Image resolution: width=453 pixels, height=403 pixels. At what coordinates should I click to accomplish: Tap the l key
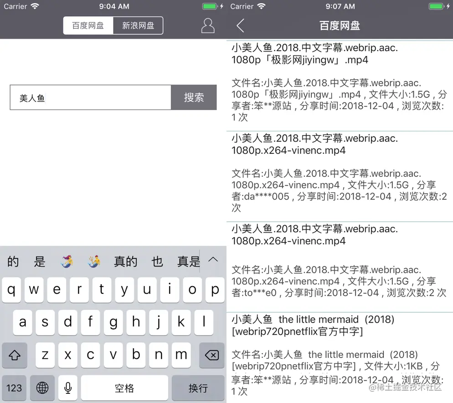(x=204, y=323)
